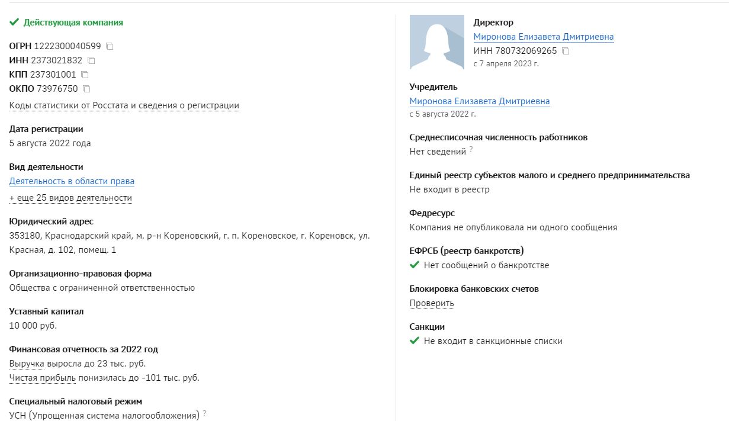Click the active company check mark
The height and width of the screenshot is (421, 729).
14,23
